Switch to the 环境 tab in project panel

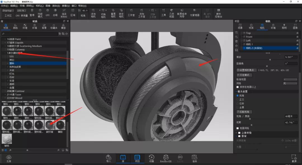pyautogui.click(x=273, y=26)
